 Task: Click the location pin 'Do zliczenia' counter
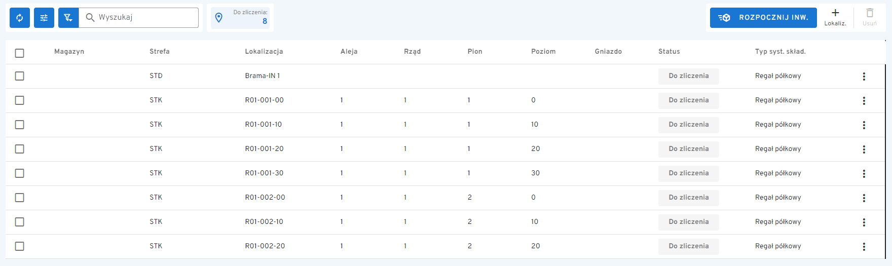(241, 18)
